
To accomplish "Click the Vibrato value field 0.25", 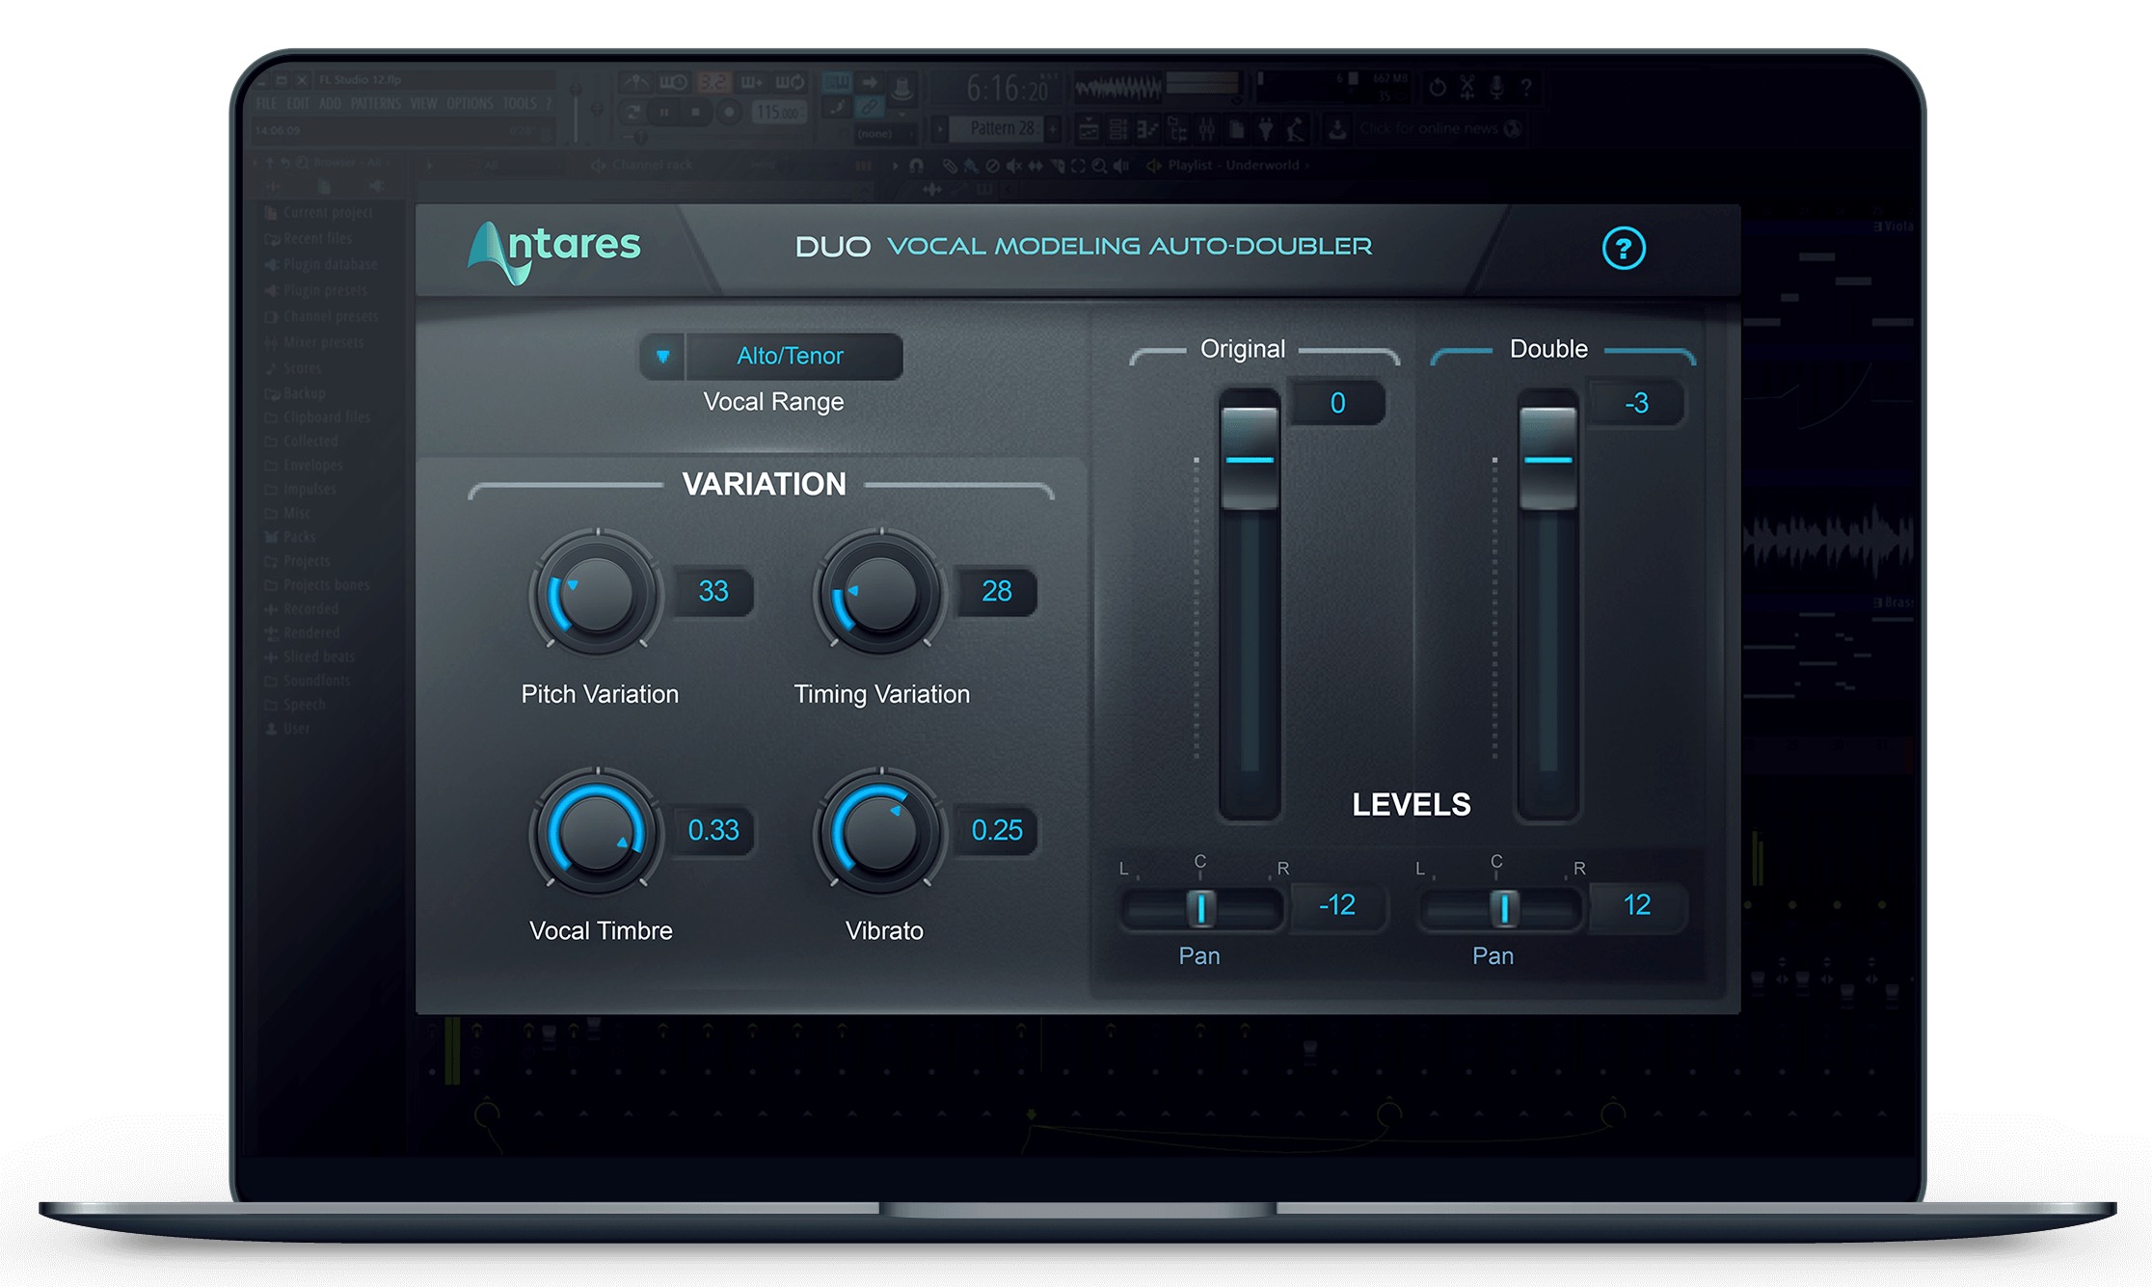I will click(997, 830).
